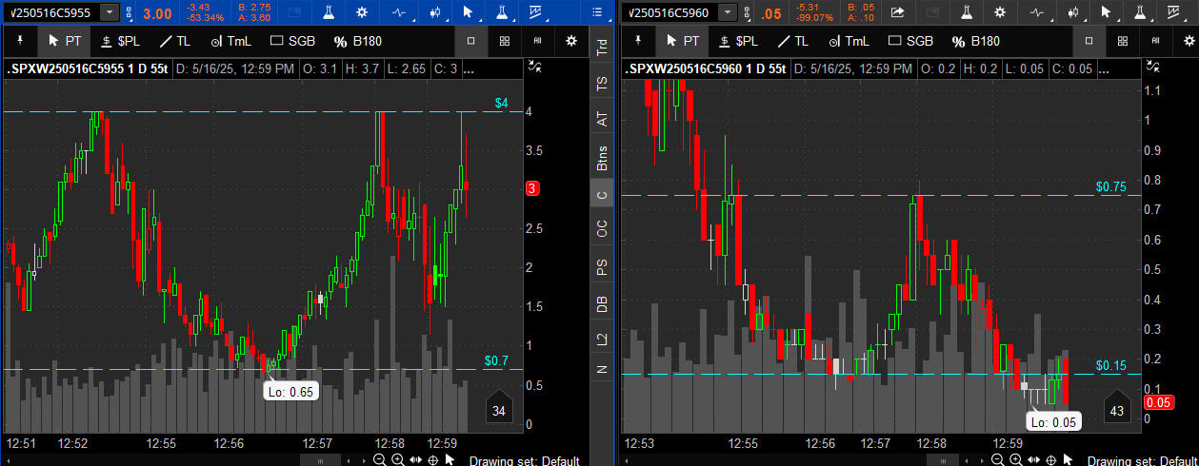Click the zoom out magnifier below left chart
The width and height of the screenshot is (1199, 466).
pyautogui.click(x=380, y=460)
